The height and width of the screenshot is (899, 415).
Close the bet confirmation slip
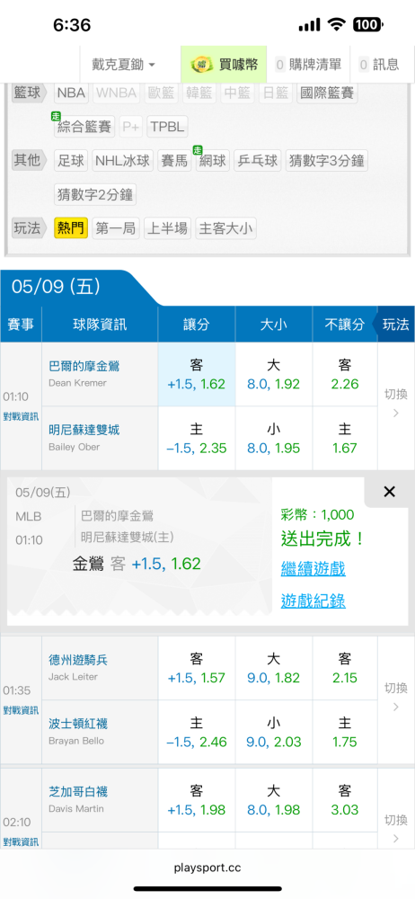click(x=389, y=492)
